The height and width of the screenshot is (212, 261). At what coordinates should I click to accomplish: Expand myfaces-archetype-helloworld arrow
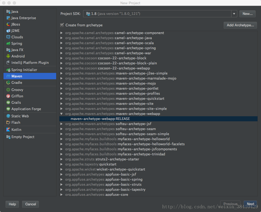point(62,139)
